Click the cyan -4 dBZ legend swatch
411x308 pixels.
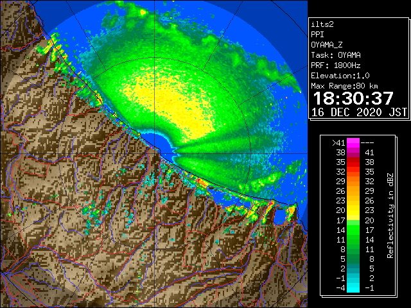pyautogui.click(x=353, y=287)
